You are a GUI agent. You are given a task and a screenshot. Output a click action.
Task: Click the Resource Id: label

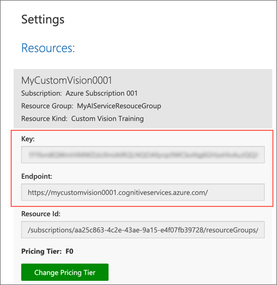coord(41,214)
